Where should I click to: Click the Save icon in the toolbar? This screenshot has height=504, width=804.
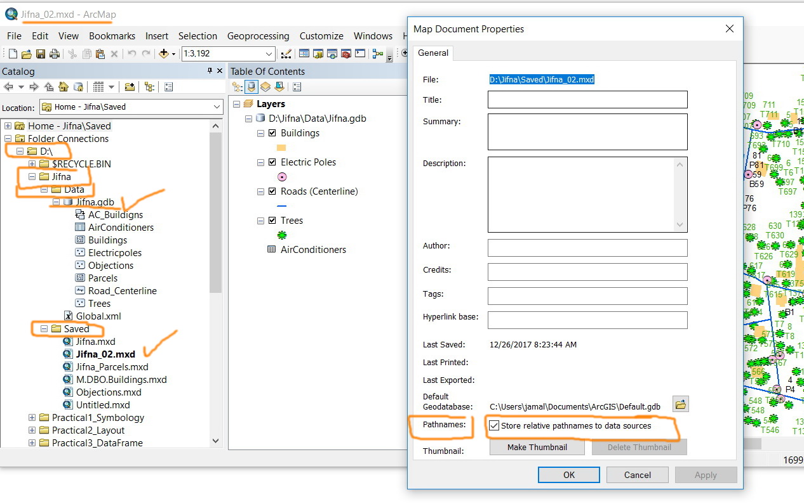pyautogui.click(x=40, y=54)
